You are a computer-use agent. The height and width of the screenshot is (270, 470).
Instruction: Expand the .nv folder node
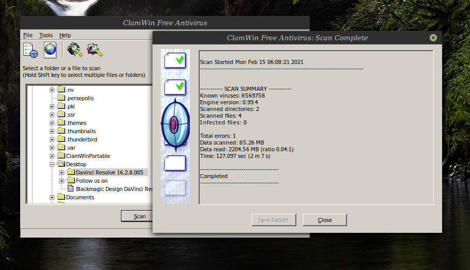coord(52,90)
